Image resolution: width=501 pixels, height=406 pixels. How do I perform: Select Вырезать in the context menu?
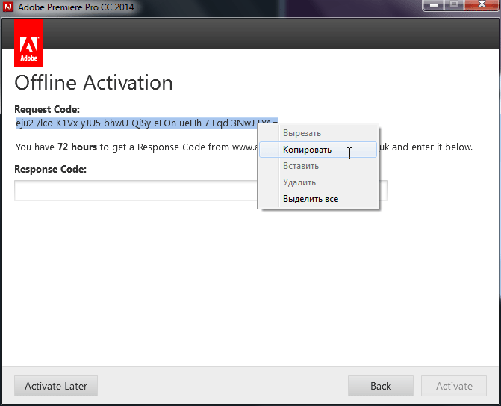click(318, 133)
